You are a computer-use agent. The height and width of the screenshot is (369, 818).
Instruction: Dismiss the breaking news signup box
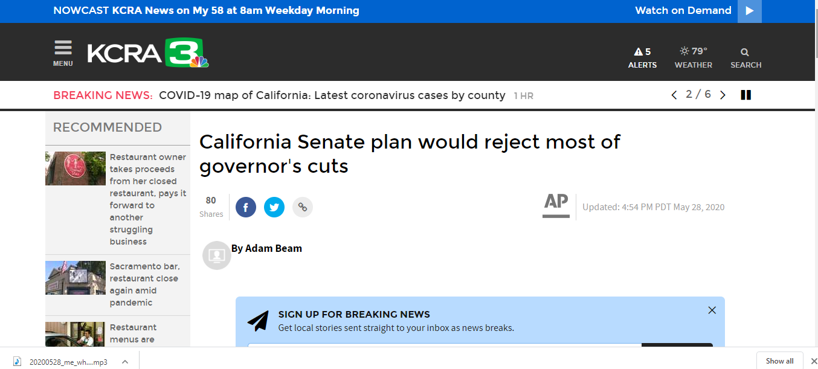712,310
